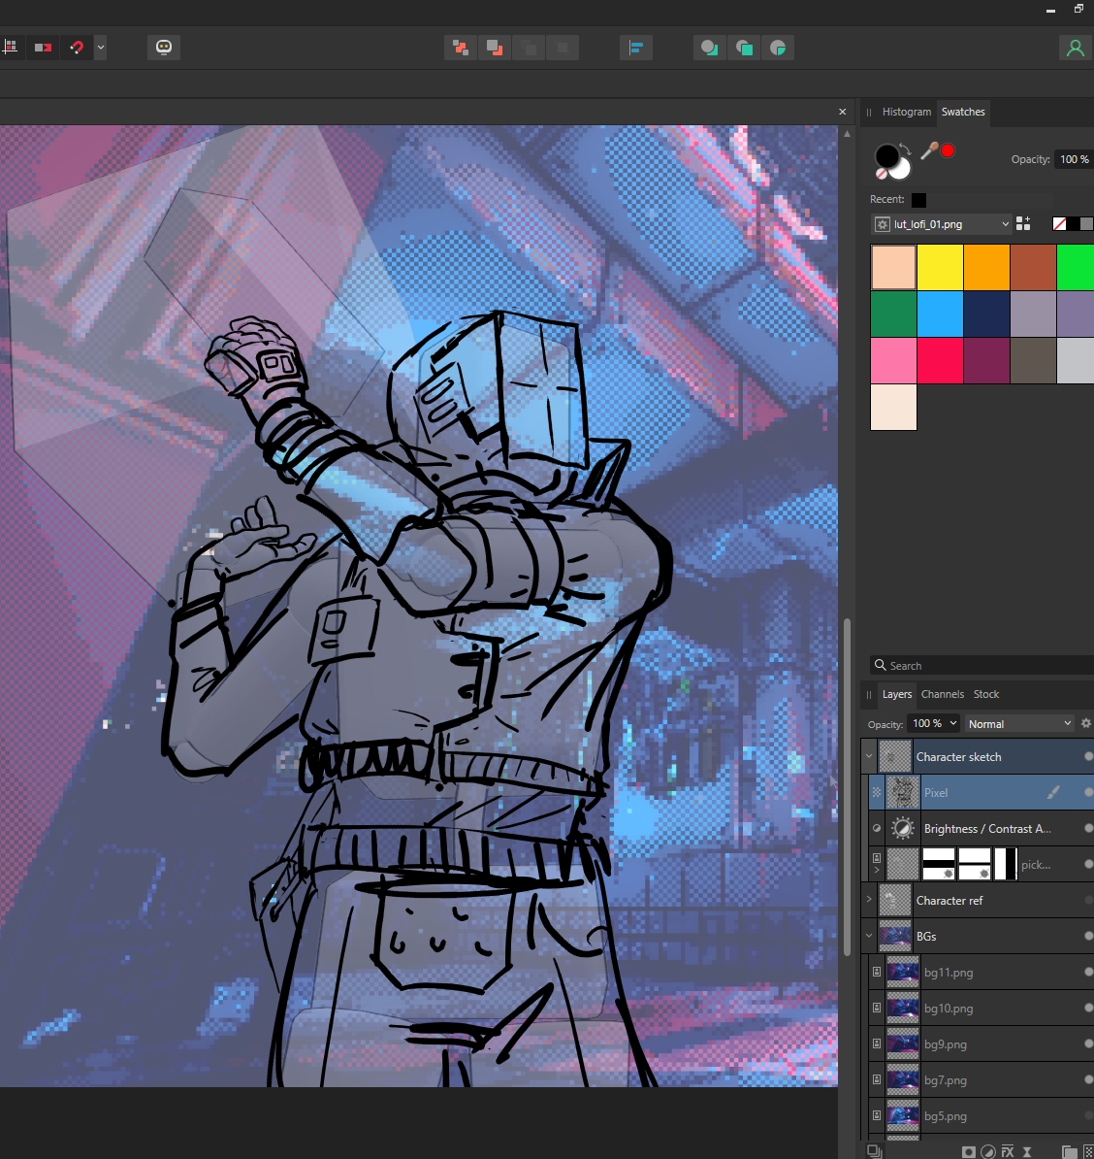Add a mask layer from Layers footer
1094x1159 pixels.
tap(968, 1151)
